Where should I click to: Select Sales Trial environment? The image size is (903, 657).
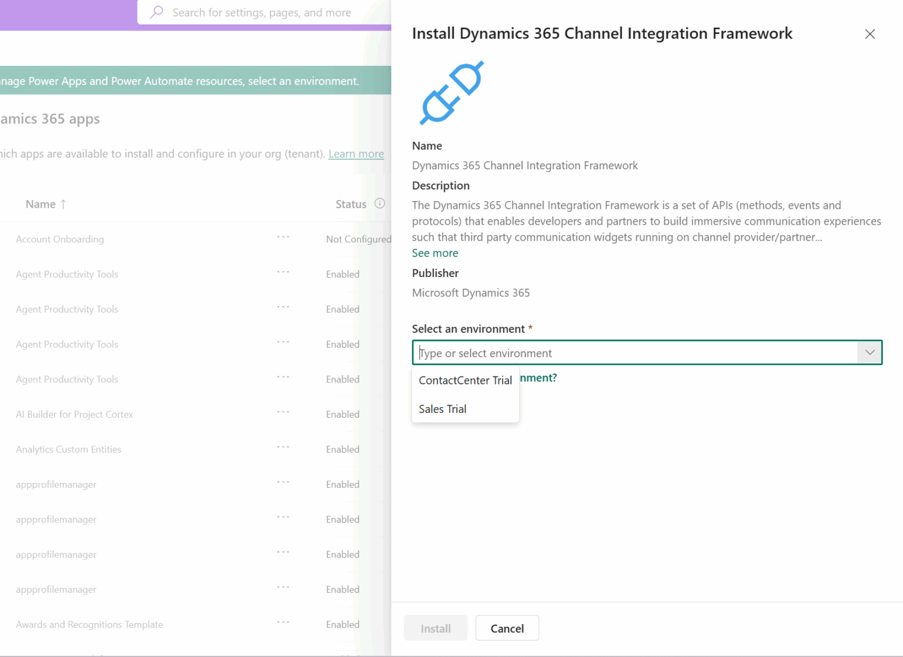point(466,409)
